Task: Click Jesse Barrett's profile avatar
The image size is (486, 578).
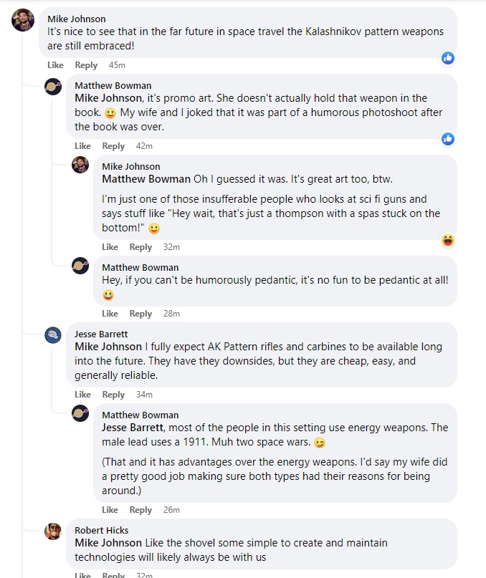Action: click(x=53, y=334)
